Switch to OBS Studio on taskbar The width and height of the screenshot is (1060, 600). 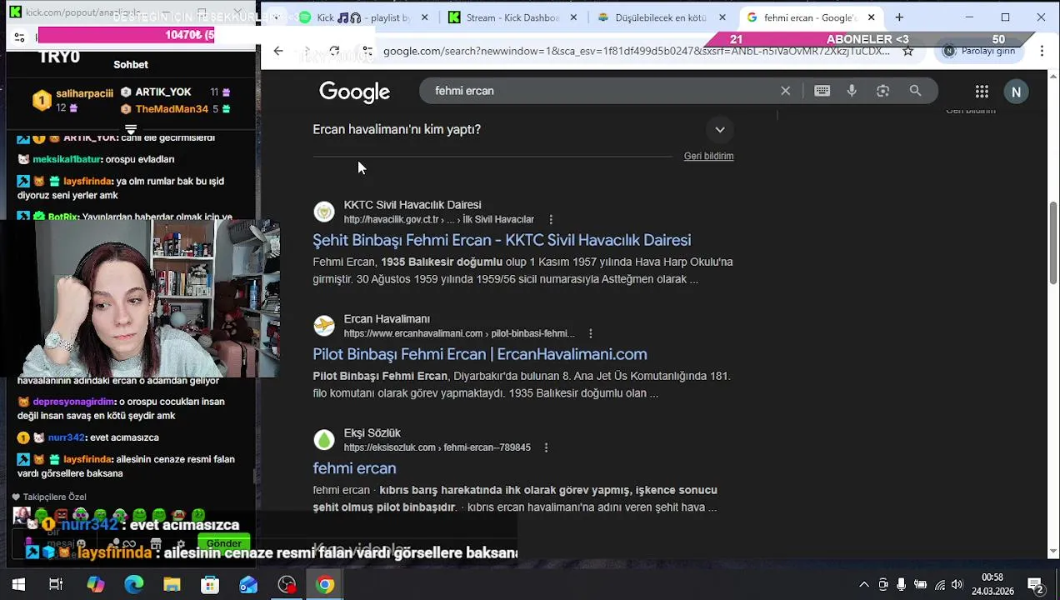tap(287, 585)
